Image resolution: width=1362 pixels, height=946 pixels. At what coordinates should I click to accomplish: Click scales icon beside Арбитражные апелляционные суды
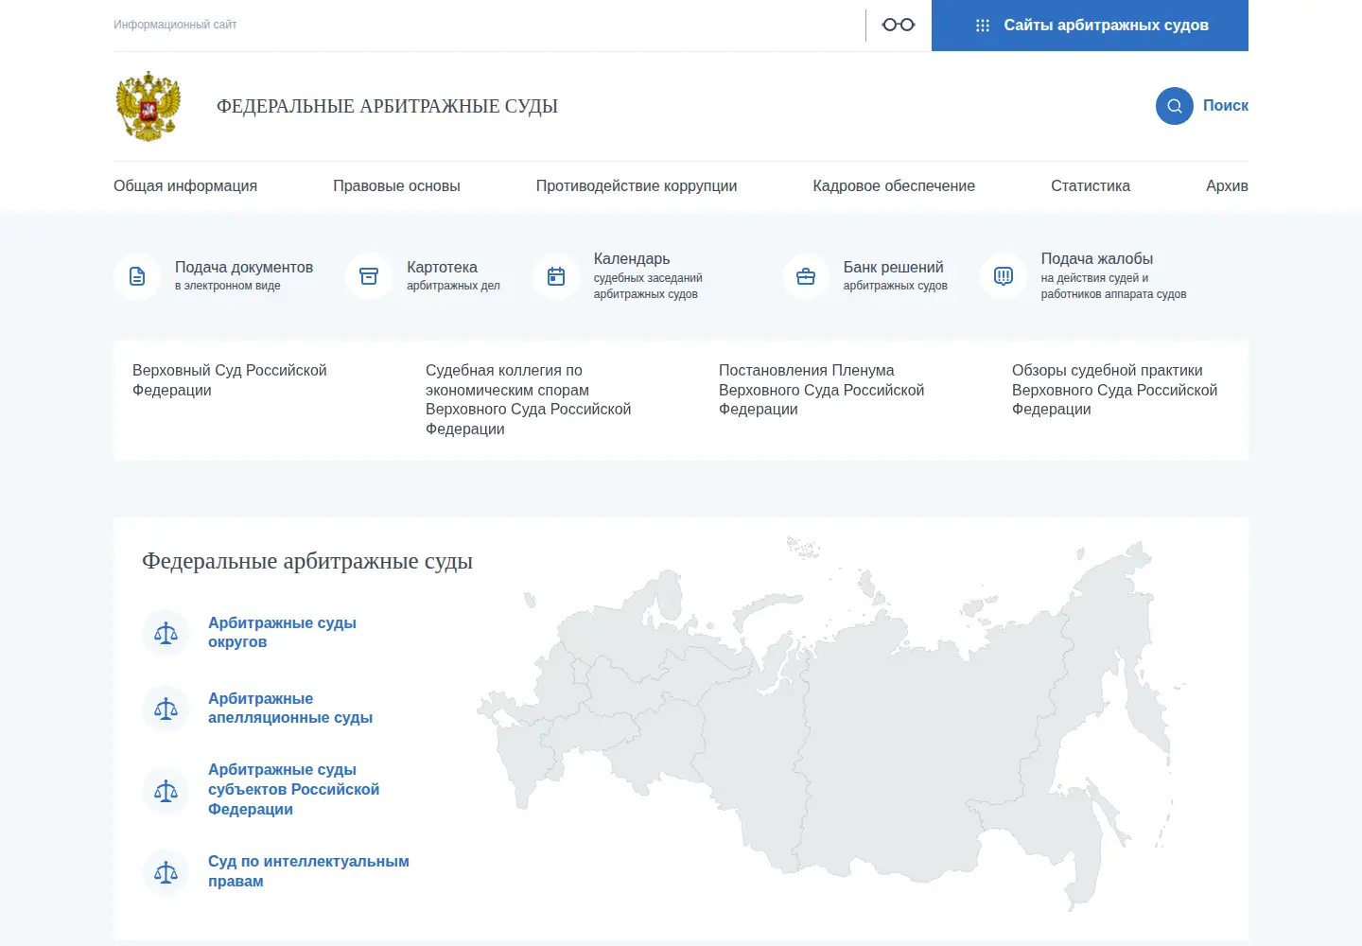click(x=166, y=709)
